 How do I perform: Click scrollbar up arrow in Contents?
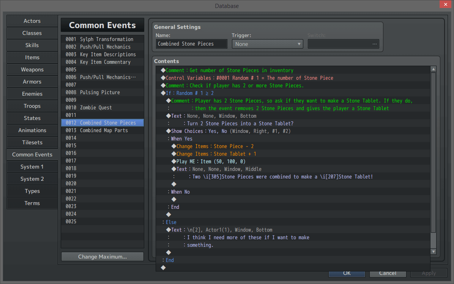(x=434, y=69)
